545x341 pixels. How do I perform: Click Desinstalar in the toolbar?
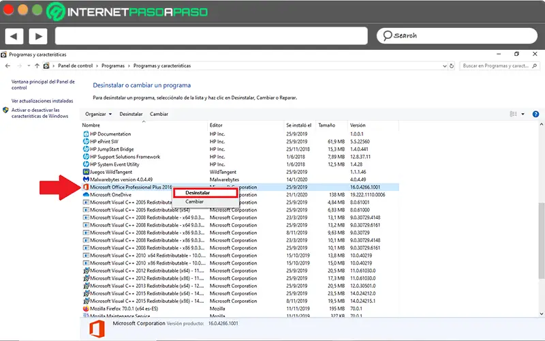click(131, 114)
